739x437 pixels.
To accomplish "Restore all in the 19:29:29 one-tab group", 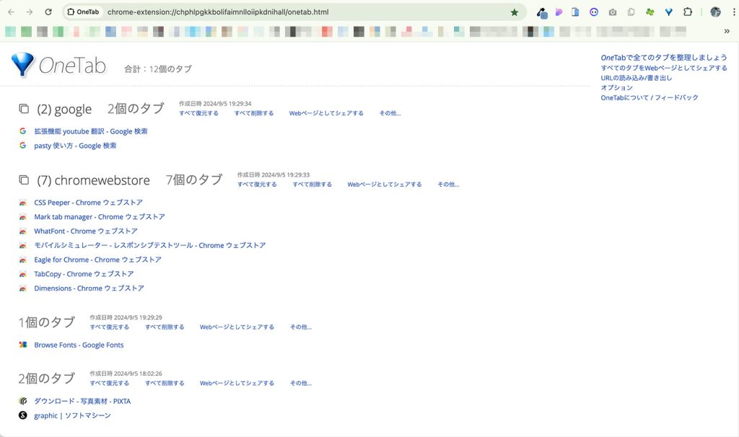I will pyautogui.click(x=110, y=327).
